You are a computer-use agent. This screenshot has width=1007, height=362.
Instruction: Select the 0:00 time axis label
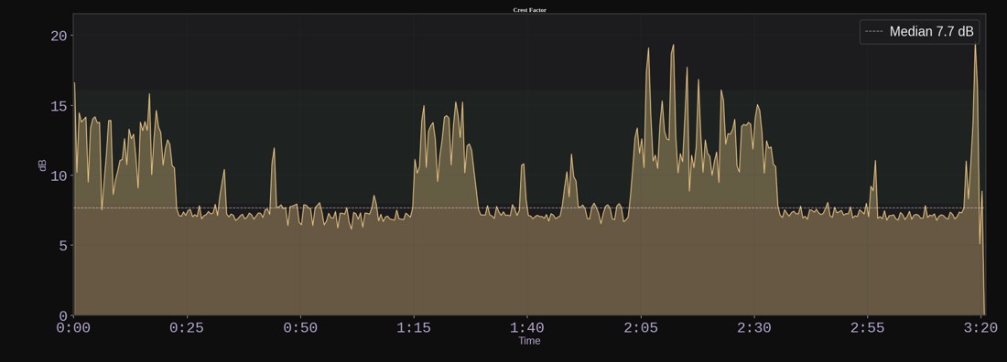coord(73,328)
